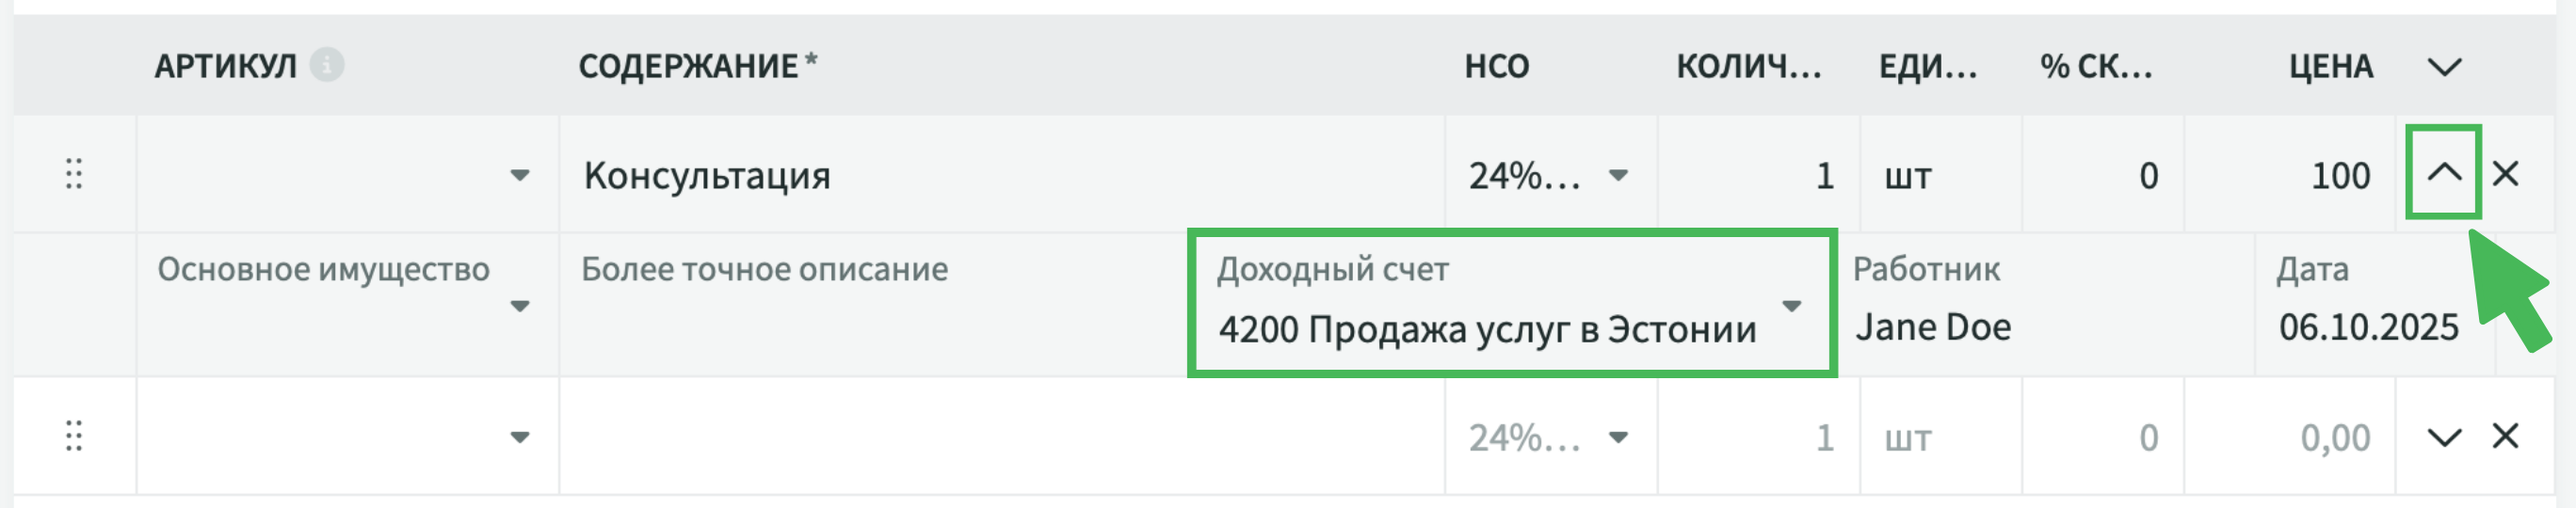Open the Основное имущество dropdown

click(519, 306)
